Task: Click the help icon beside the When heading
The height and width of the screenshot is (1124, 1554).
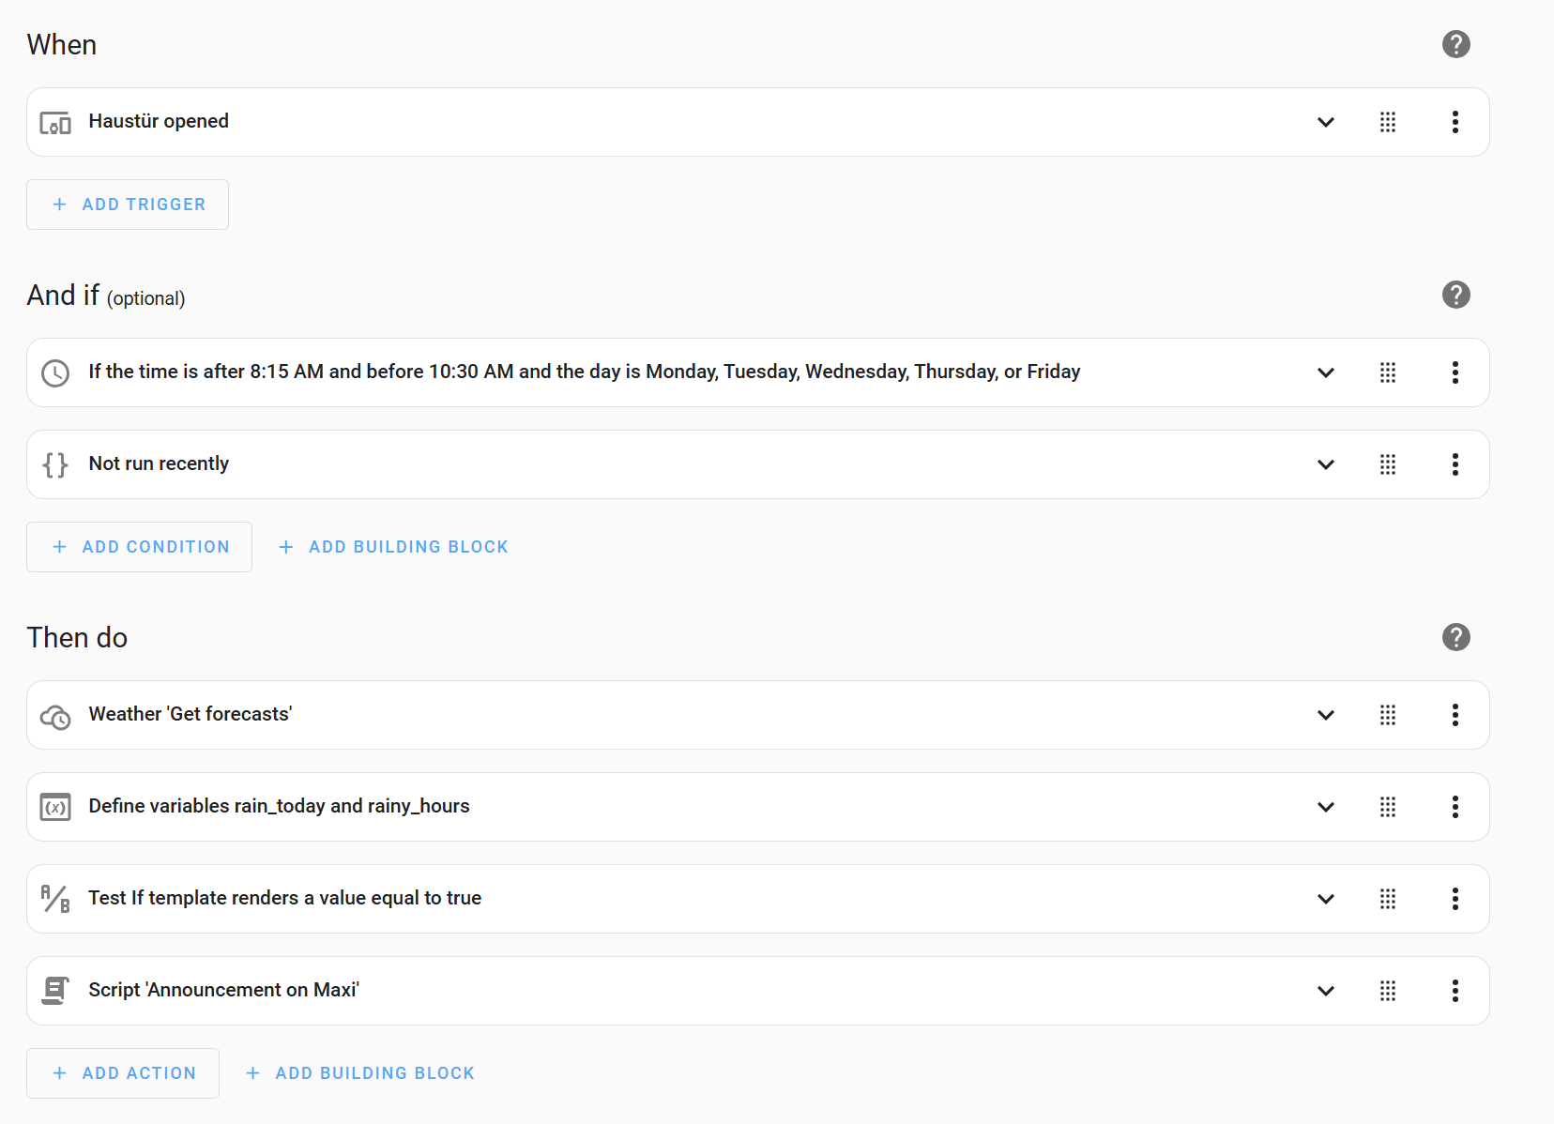Action: (1455, 44)
